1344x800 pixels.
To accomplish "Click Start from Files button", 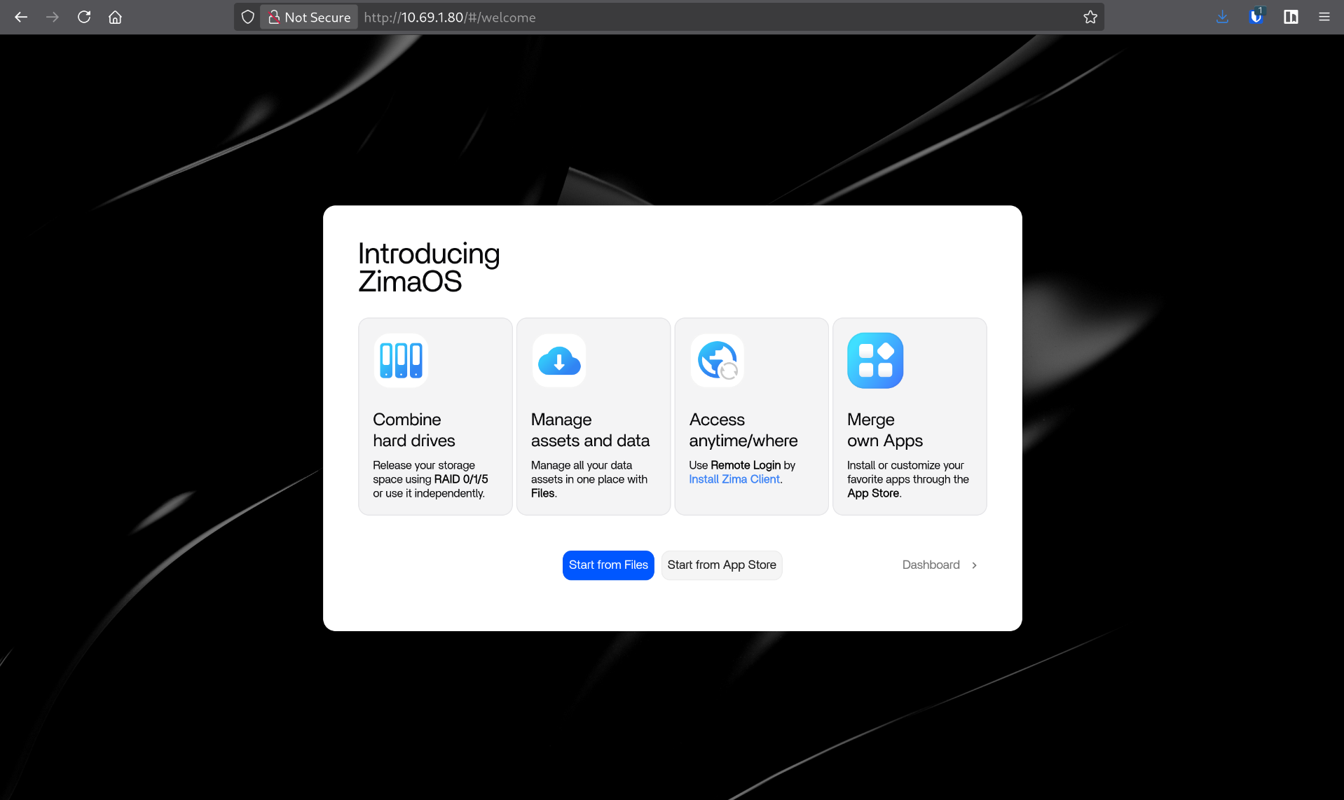I will point(608,565).
